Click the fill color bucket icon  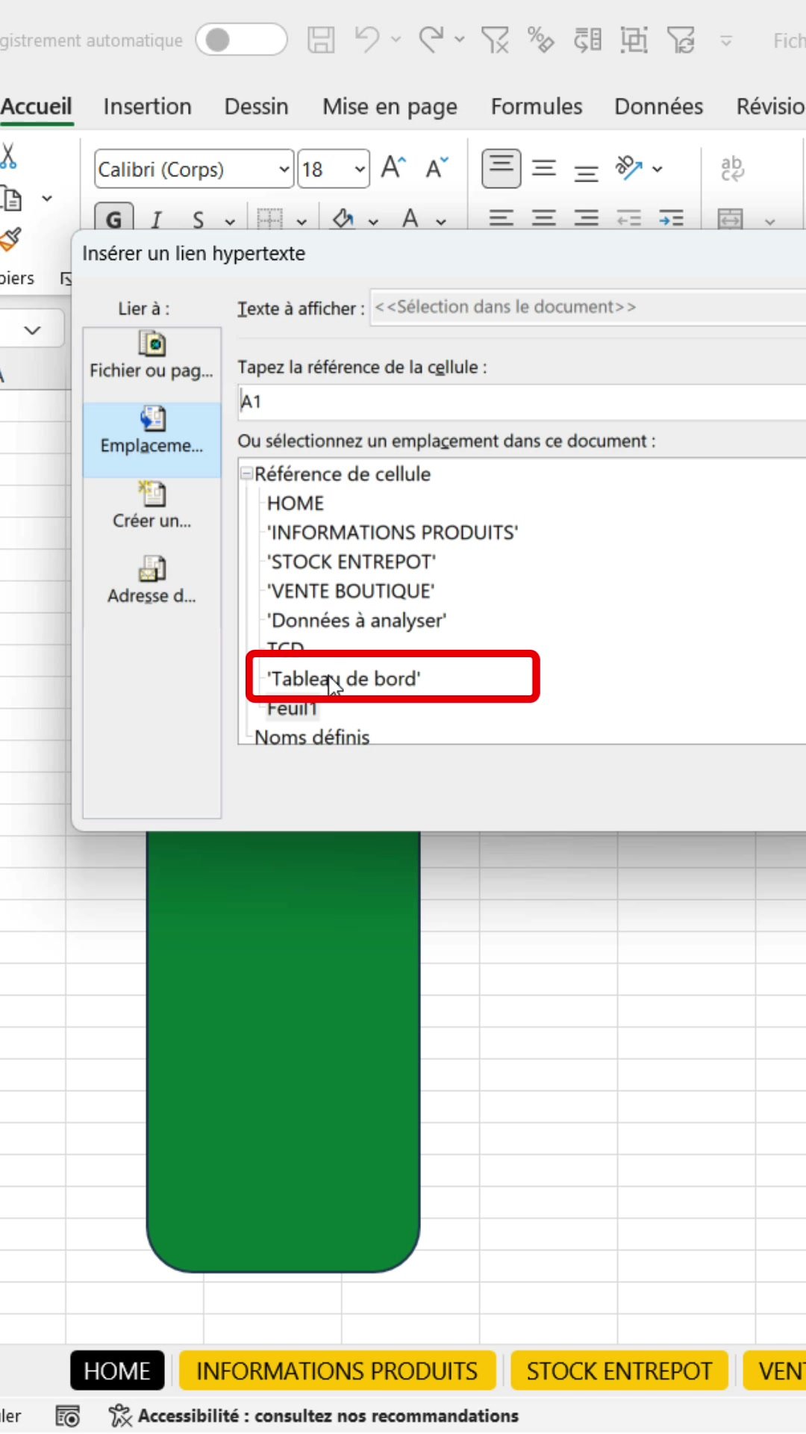coord(344,219)
